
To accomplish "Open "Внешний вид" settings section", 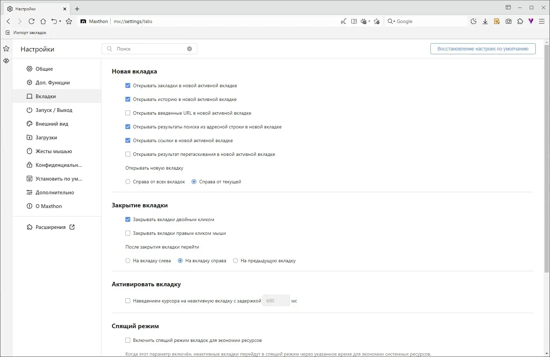I will (52, 124).
